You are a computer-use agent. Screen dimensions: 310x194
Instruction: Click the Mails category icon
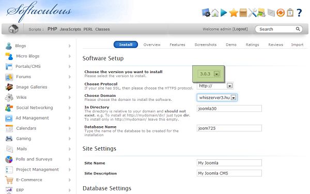coord(9,149)
